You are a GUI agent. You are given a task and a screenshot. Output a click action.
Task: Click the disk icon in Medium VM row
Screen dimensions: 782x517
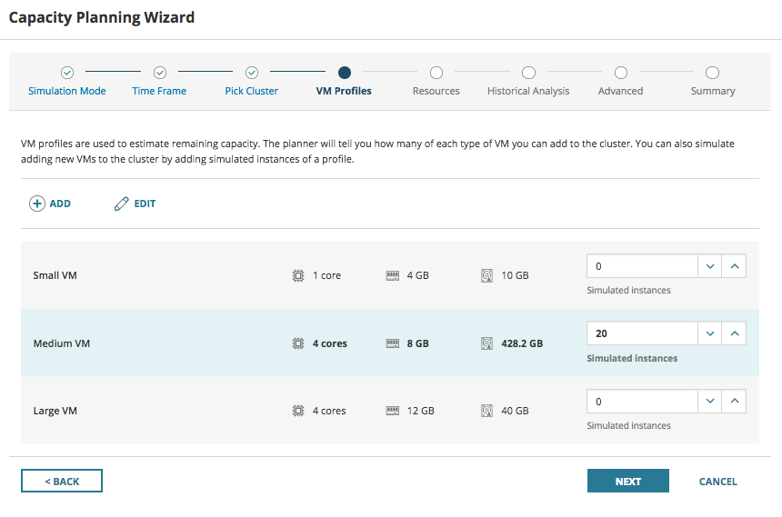pos(486,343)
